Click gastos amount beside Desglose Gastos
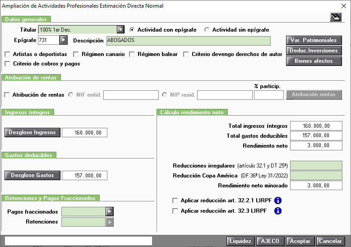 tap(85, 175)
